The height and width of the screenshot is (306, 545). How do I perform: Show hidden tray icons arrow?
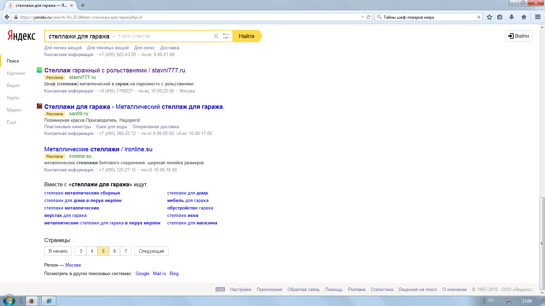(x=500, y=301)
